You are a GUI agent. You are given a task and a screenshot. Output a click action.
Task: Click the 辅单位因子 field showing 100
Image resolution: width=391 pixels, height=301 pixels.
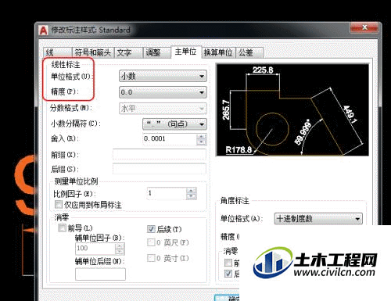95,249
